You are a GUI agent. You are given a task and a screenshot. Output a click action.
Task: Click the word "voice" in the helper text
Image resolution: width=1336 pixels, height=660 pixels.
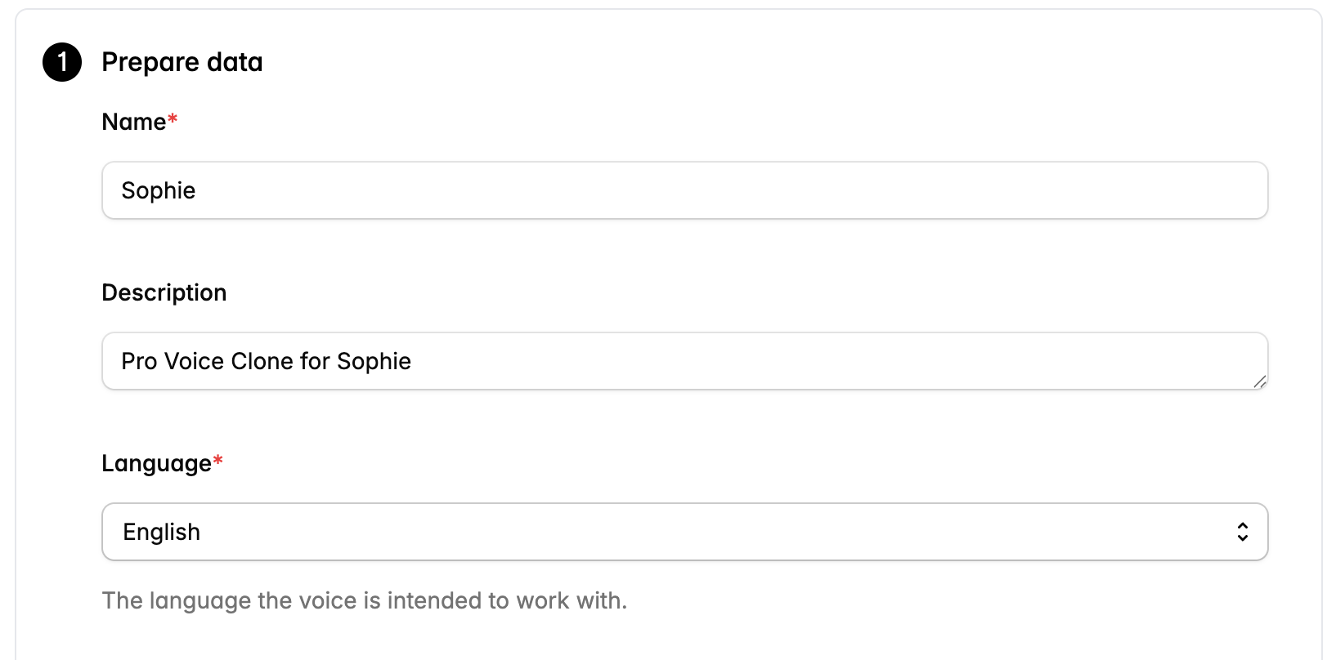pos(325,601)
